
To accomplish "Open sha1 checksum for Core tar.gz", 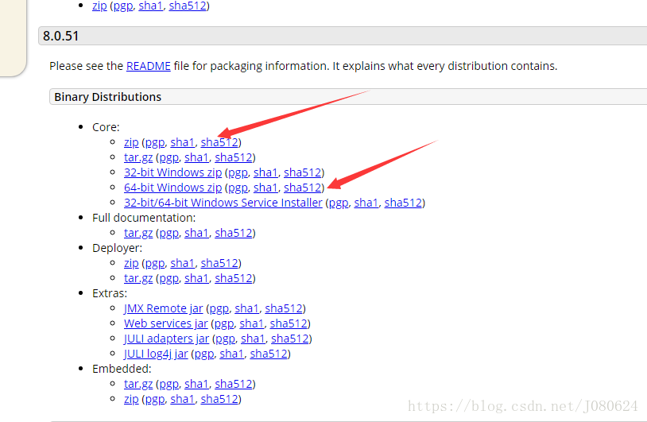I will tap(196, 157).
